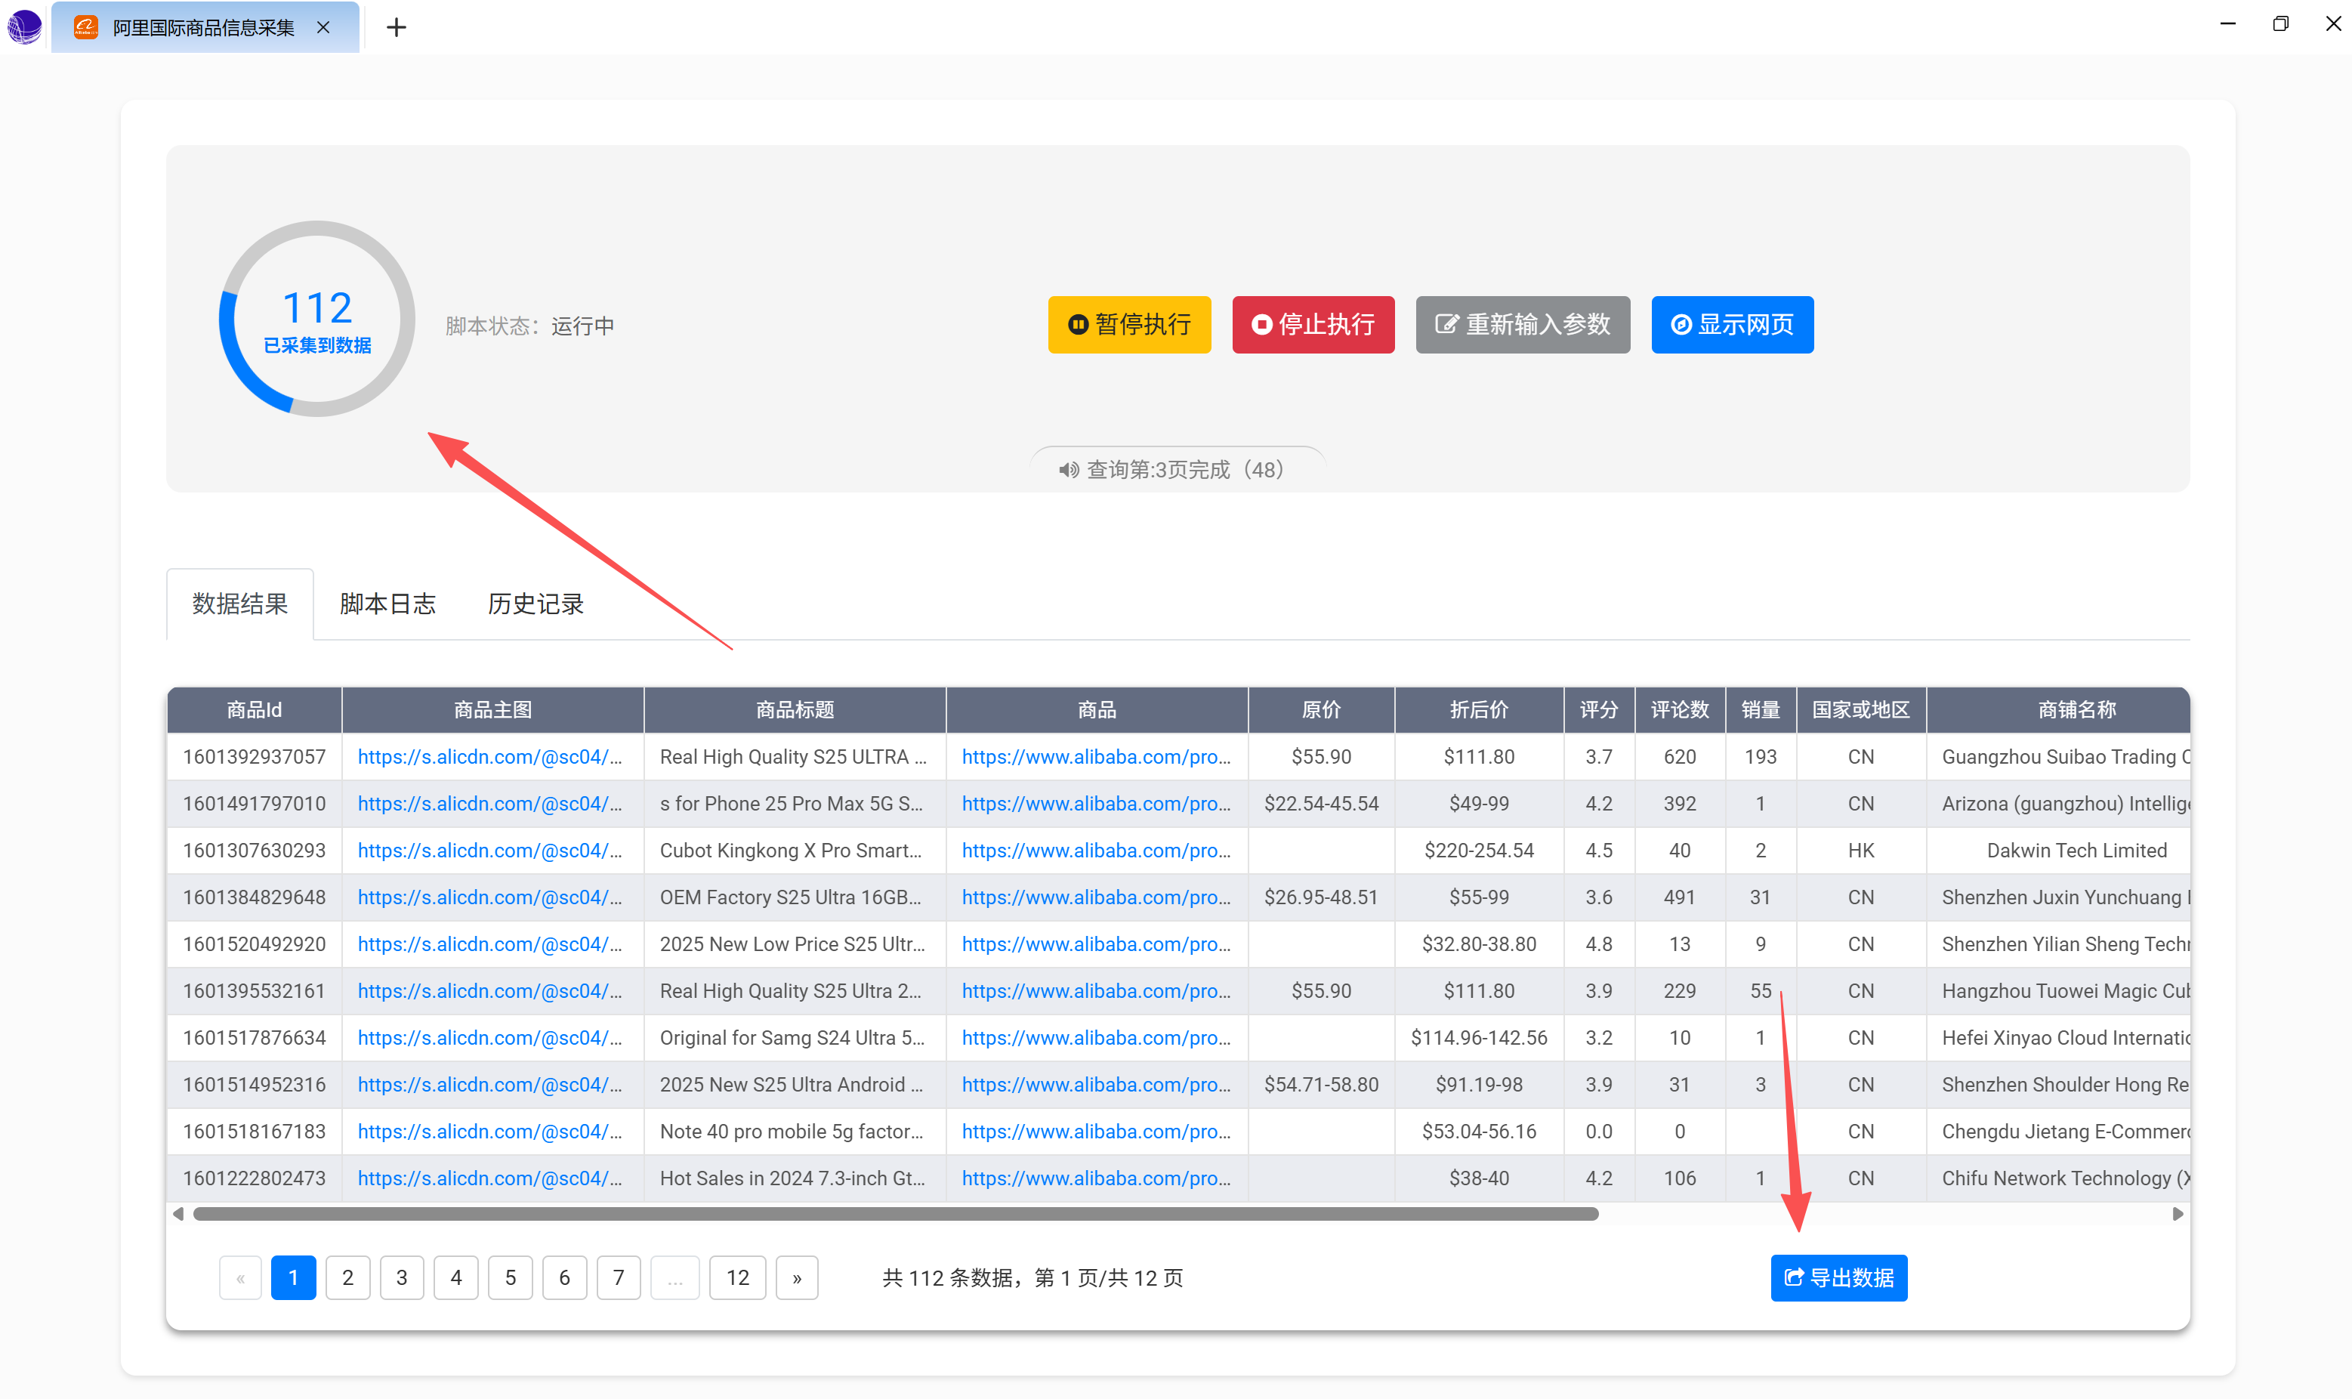Go to page 3
The image size is (2352, 1399).
(x=401, y=1277)
